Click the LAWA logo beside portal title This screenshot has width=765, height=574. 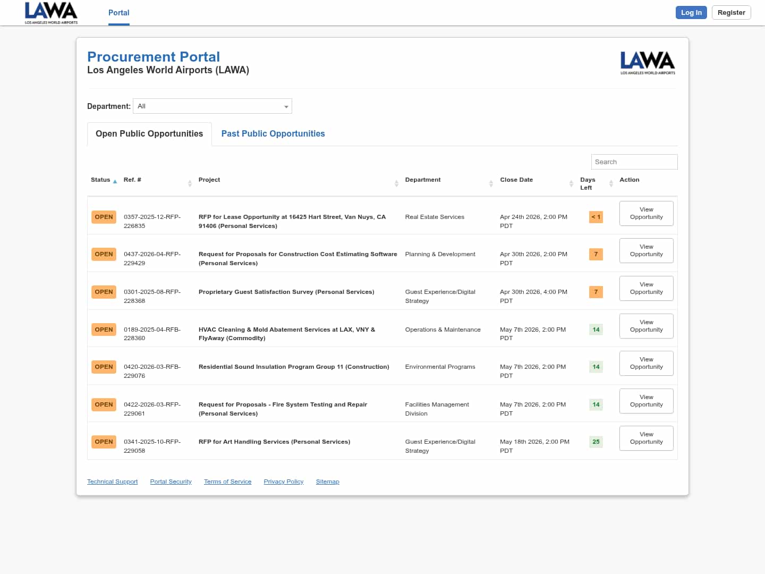(x=647, y=63)
